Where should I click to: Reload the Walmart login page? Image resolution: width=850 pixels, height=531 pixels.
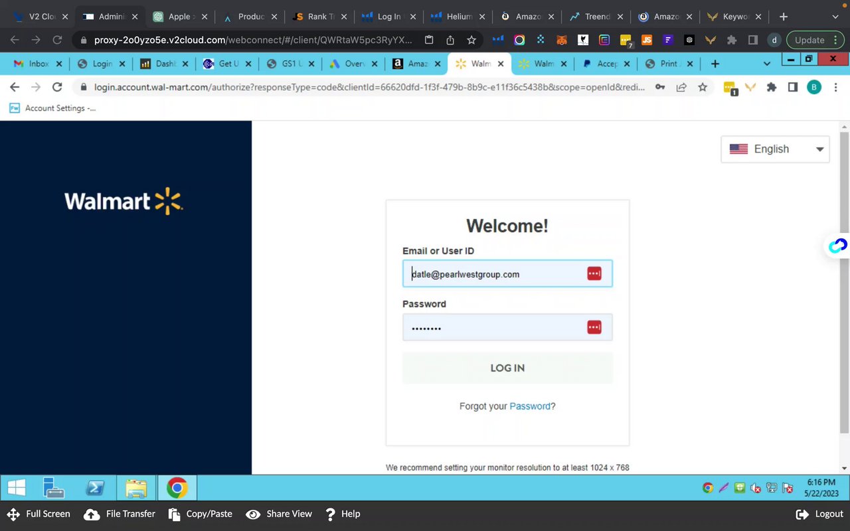[57, 87]
